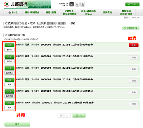Click the 戻る back button
The width and height of the screenshot is (143, 128).
click(17, 124)
